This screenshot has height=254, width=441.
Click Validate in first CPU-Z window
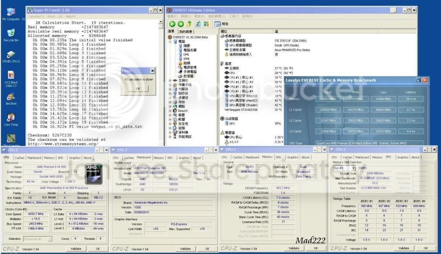pyautogui.click(x=76, y=249)
